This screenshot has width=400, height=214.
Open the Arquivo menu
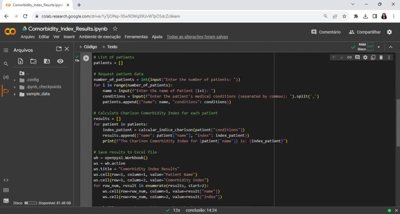click(28, 37)
